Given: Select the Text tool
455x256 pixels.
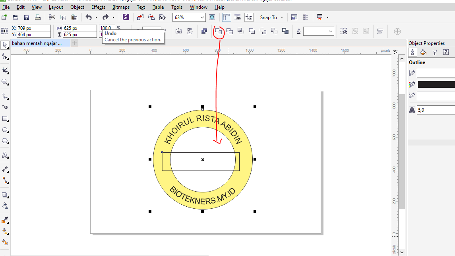Looking at the screenshot, I should pyautogui.click(x=5, y=155).
